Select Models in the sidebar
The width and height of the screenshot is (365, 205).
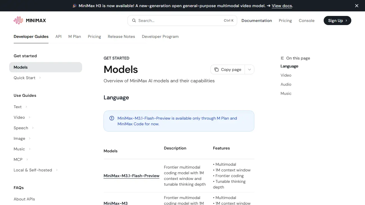(46, 67)
